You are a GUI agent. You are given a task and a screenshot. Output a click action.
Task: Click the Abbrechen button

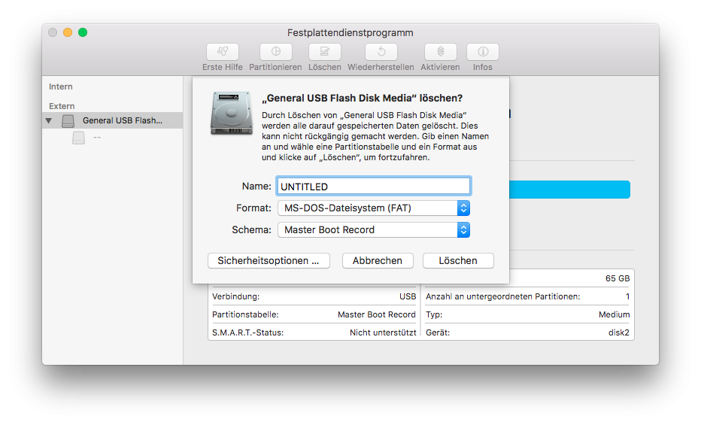pos(378,261)
